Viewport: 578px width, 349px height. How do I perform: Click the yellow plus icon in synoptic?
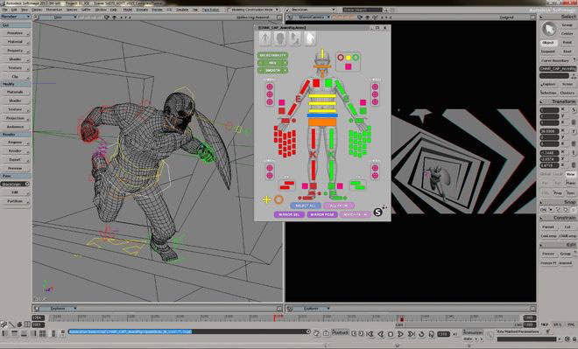(x=266, y=199)
